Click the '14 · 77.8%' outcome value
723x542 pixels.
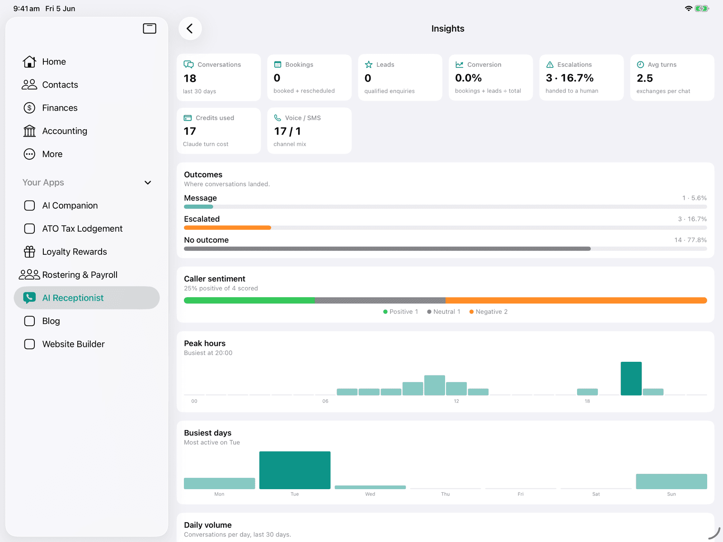pyautogui.click(x=690, y=240)
